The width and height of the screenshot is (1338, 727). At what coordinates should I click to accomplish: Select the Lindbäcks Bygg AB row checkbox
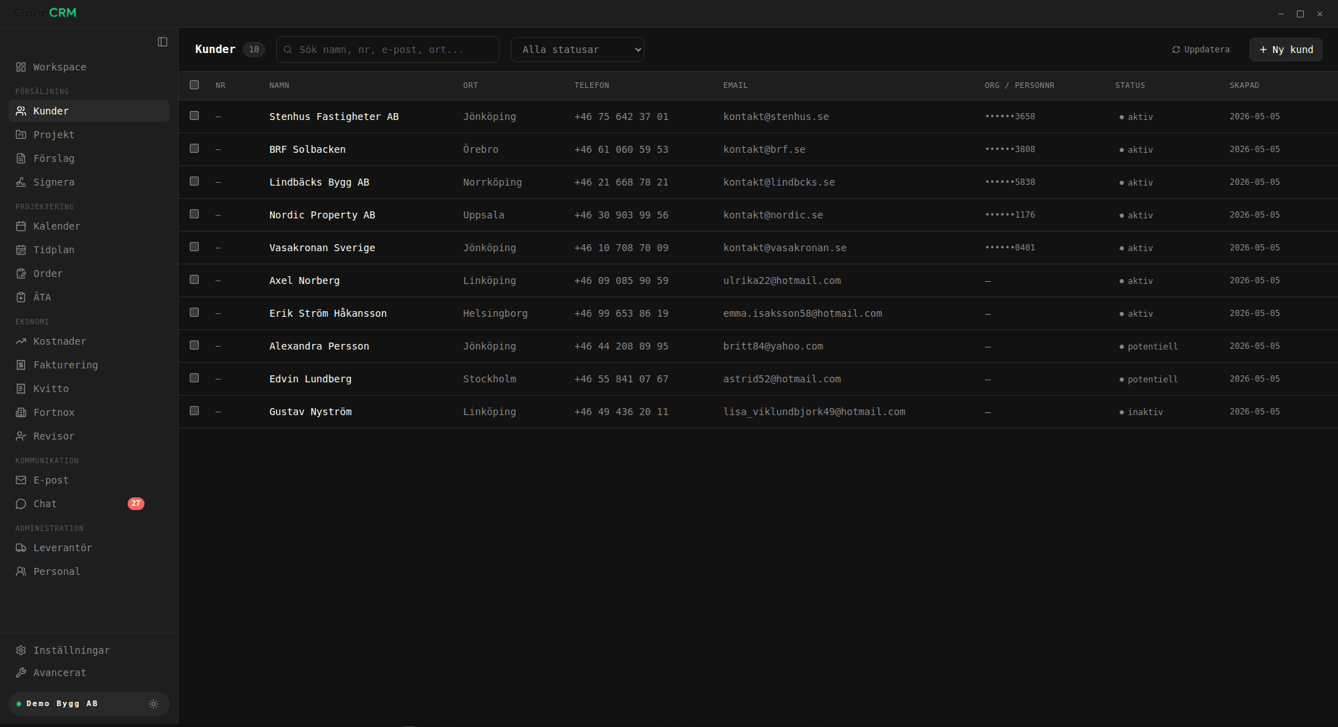point(195,181)
